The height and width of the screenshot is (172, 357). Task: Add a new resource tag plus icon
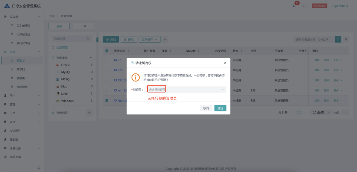(x=89, y=113)
